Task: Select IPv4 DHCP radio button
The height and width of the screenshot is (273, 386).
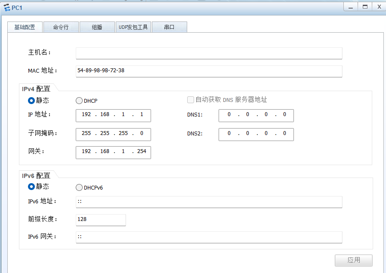Action: 79,101
